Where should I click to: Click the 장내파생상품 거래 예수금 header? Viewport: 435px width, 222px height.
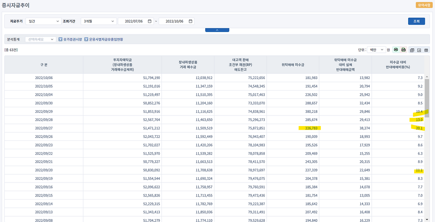coord(188,65)
